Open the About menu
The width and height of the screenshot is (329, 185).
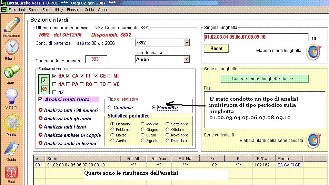click(x=103, y=10)
